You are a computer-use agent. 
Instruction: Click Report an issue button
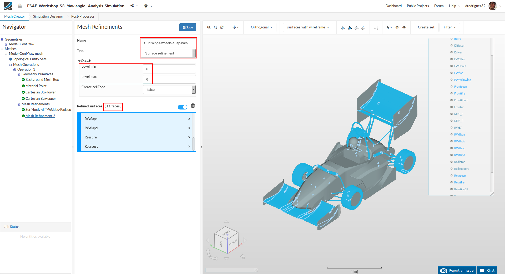457,270
